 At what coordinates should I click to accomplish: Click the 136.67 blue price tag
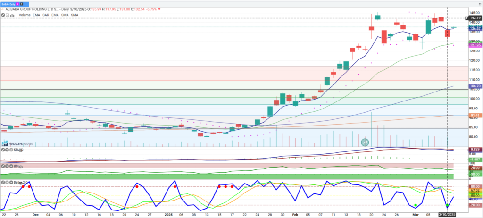(475, 28)
